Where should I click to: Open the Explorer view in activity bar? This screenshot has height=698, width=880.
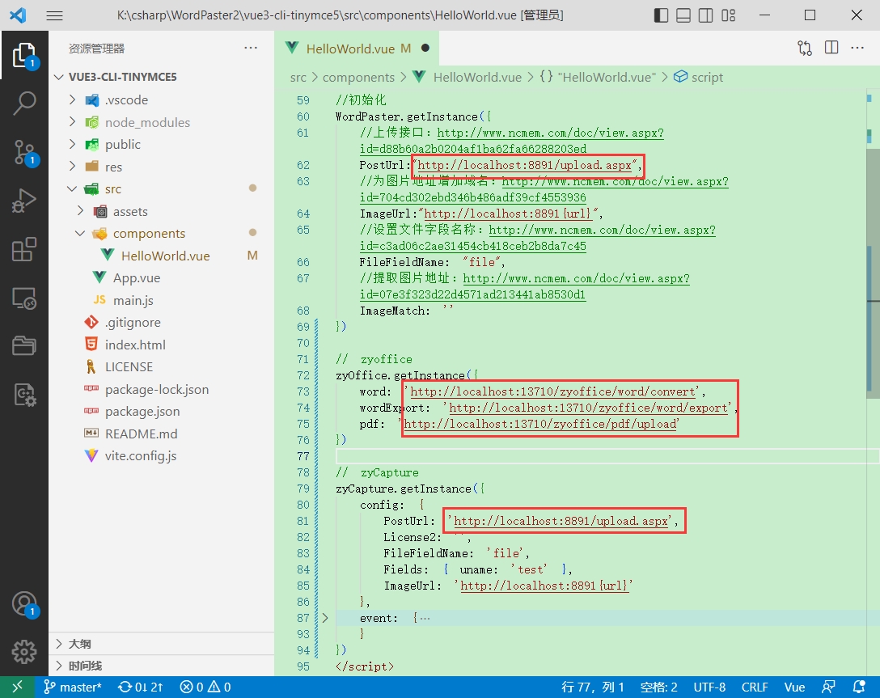coord(24,55)
